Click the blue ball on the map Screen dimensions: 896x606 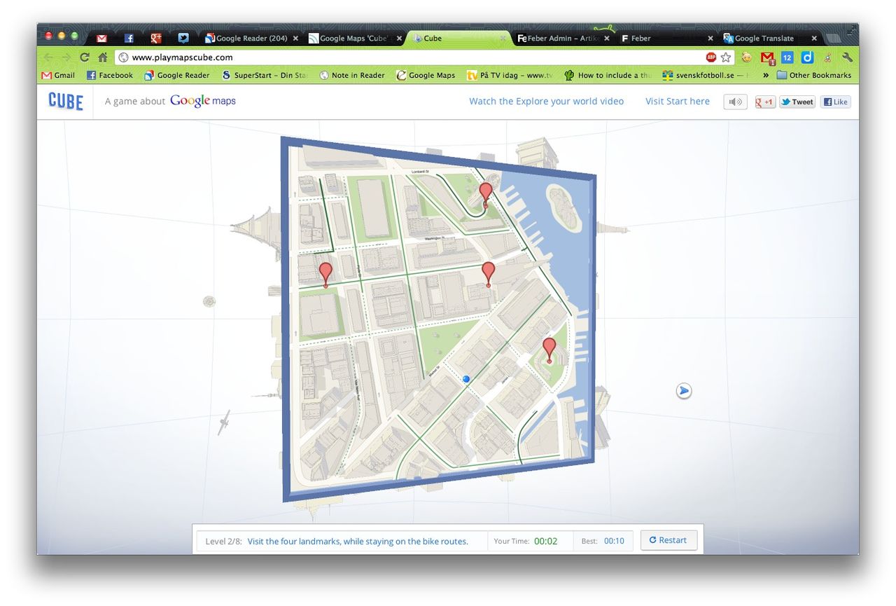tap(466, 379)
